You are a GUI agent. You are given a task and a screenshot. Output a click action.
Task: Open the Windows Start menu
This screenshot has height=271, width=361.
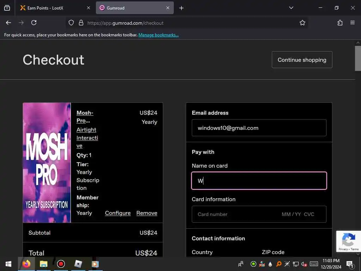pyautogui.click(x=8, y=264)
